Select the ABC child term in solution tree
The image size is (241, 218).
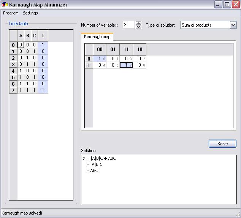94,170
